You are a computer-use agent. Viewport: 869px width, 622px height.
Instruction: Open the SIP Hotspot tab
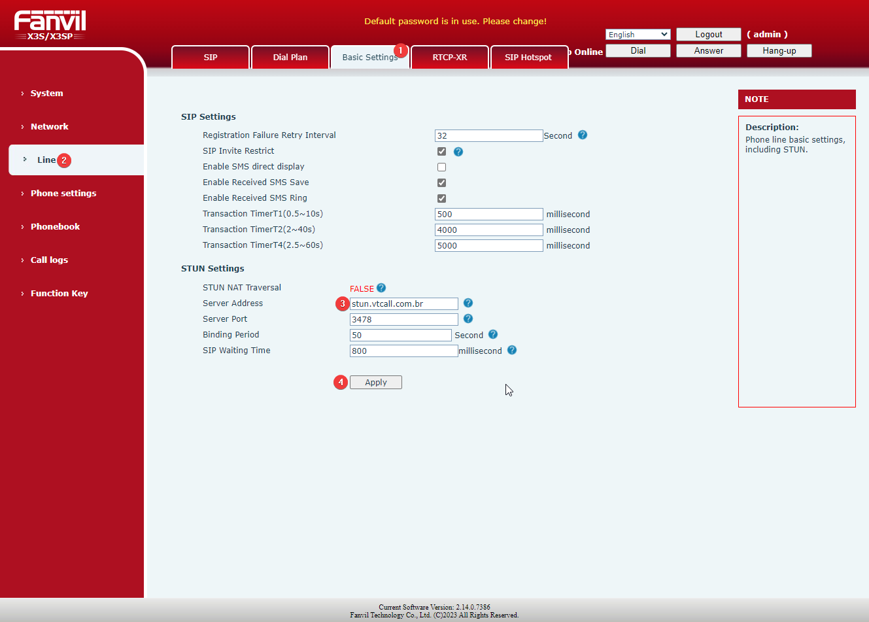(x=528, y=57)
